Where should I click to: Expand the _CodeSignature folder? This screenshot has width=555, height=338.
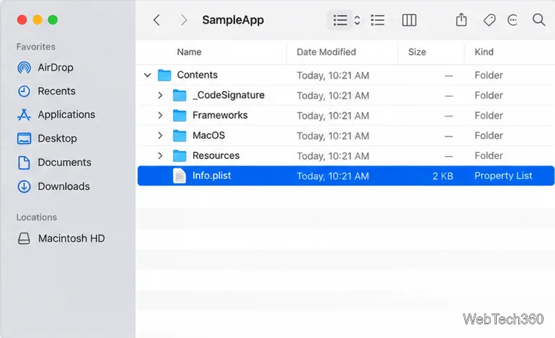click(160, 96)
